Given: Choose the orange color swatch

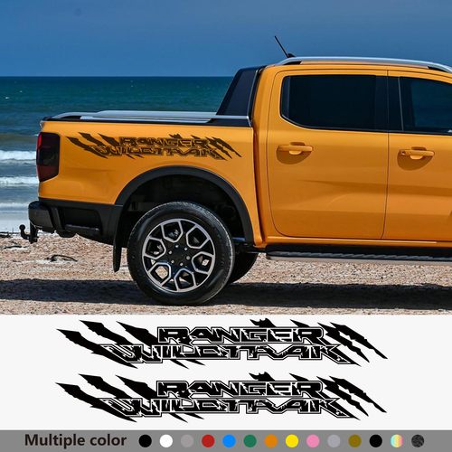Looking at the screenshot, I should 271,441.
